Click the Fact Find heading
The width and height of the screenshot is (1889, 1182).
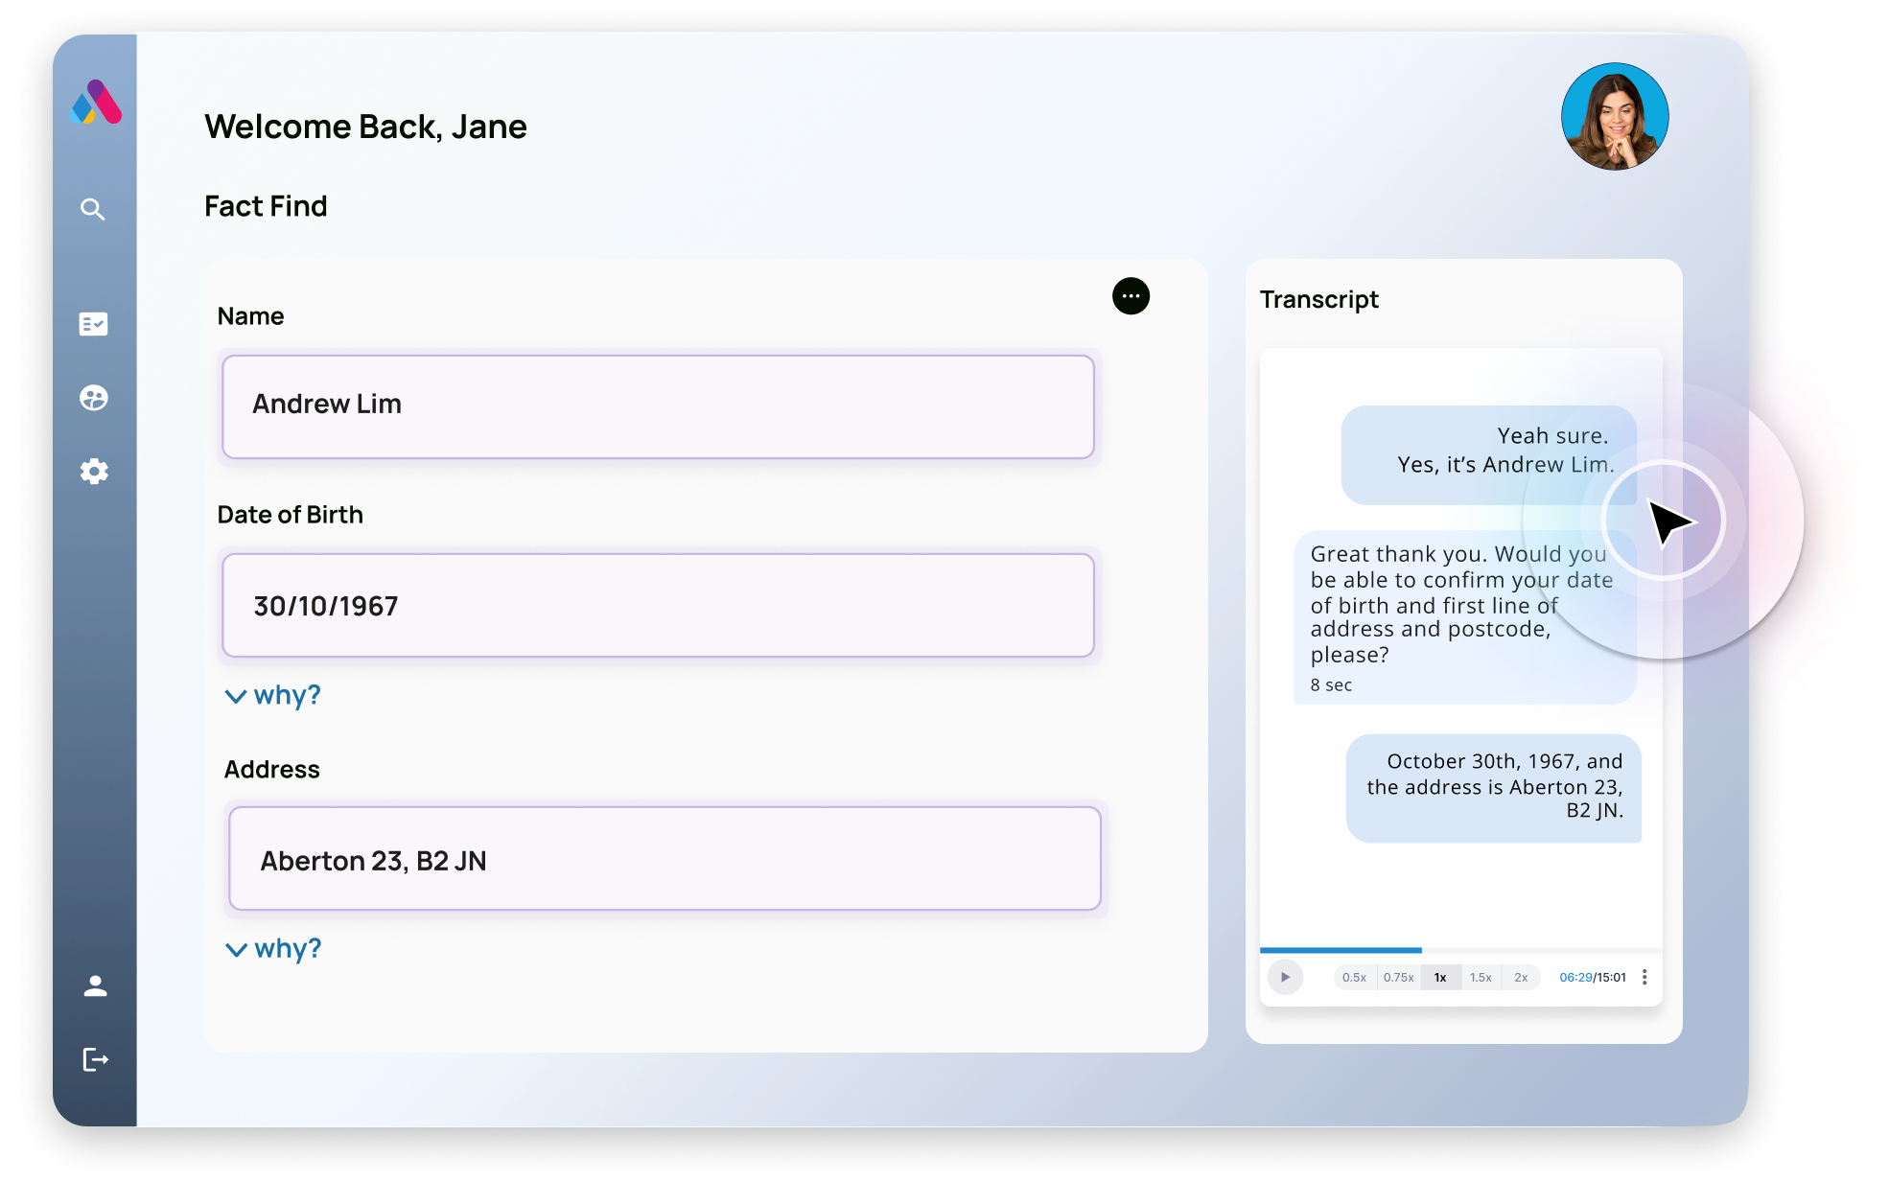coord(266,205)
